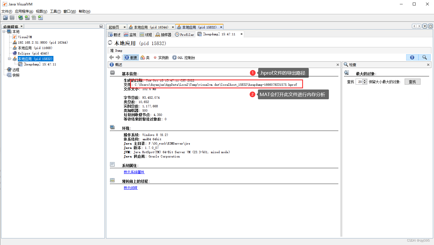Switch to the Profiler tab
434x245 pixels.
(185, 35)
